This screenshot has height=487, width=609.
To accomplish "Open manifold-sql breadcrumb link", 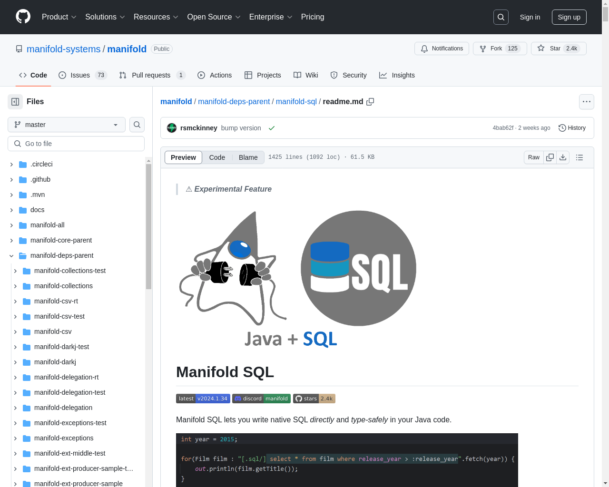I will pos(296,102).
